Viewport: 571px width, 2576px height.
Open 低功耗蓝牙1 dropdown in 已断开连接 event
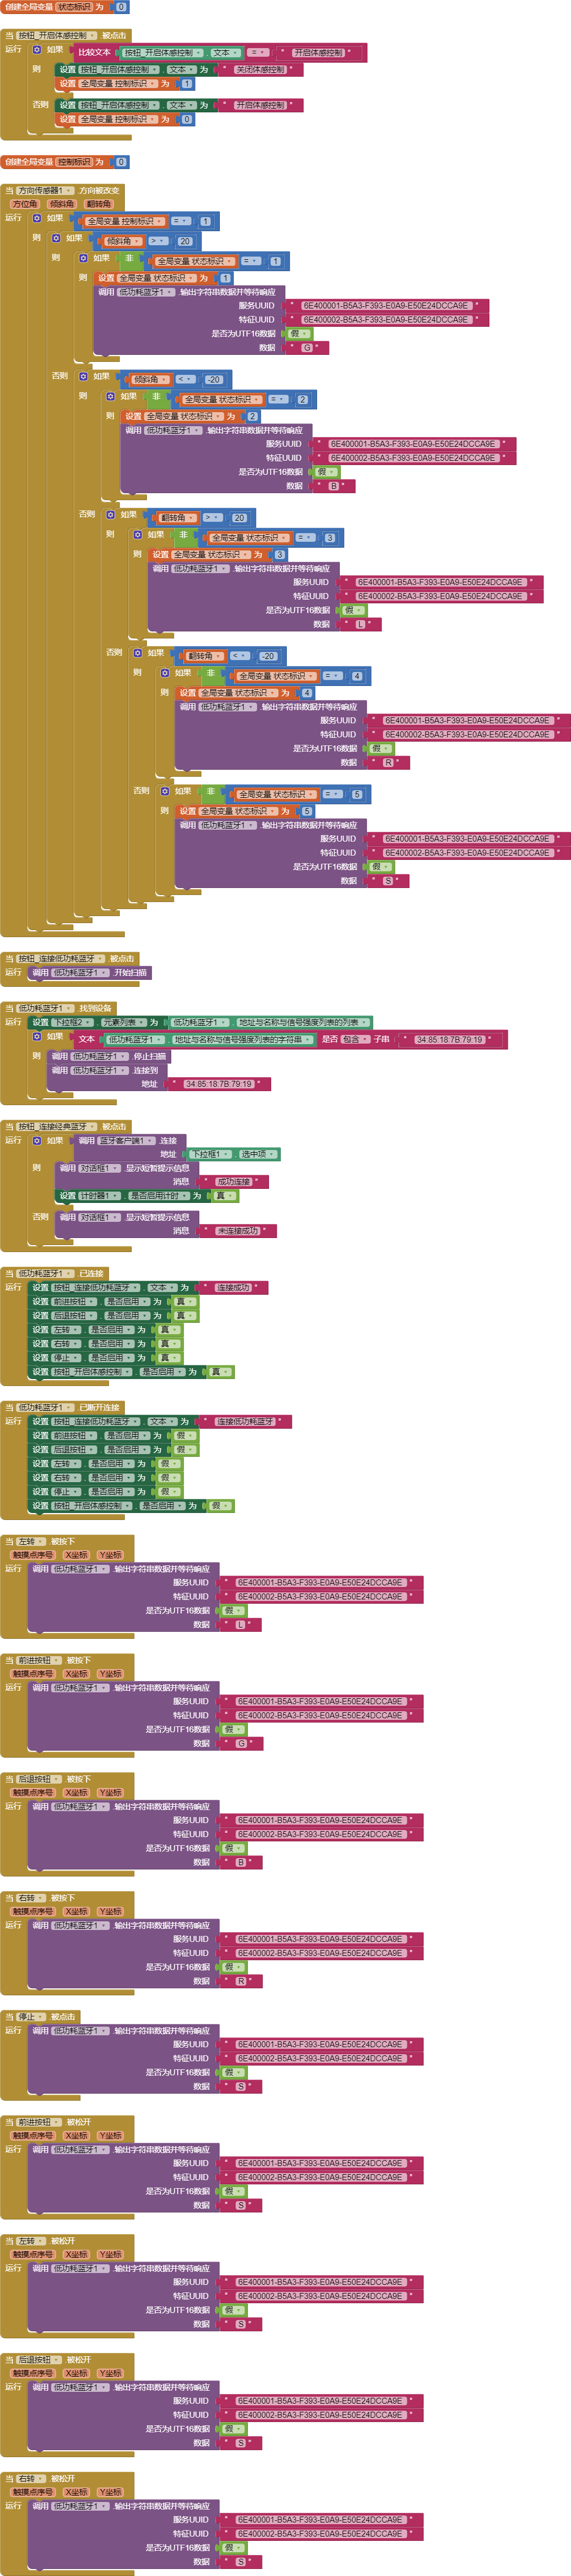coord(45,1407)
